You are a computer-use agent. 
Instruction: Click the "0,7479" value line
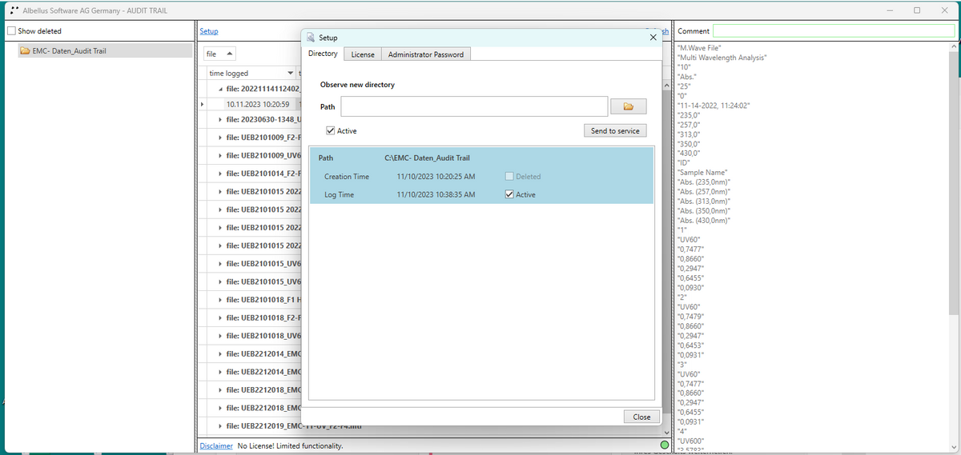(691, 317)
